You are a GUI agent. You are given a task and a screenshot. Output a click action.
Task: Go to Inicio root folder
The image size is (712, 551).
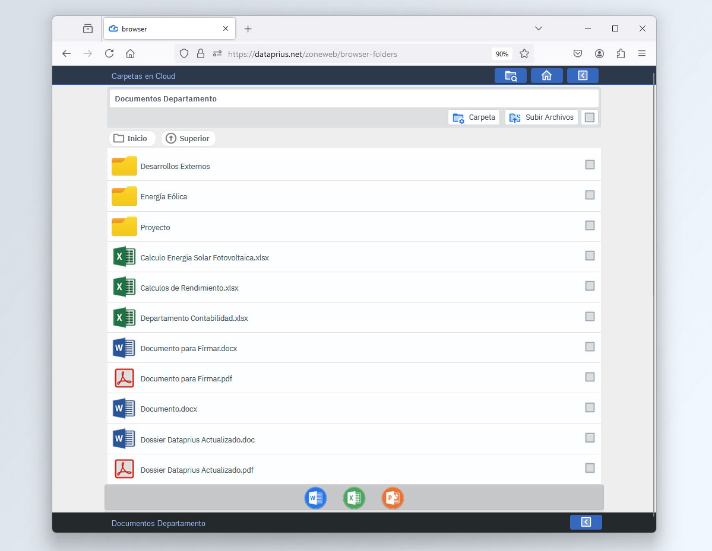(x=132, y=138)
